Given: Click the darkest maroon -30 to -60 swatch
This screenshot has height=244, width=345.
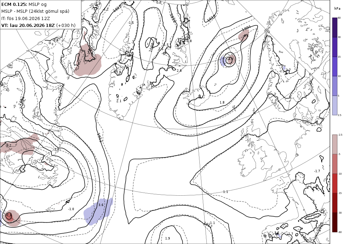Looking at the screenshot, I should coord(335,222).
